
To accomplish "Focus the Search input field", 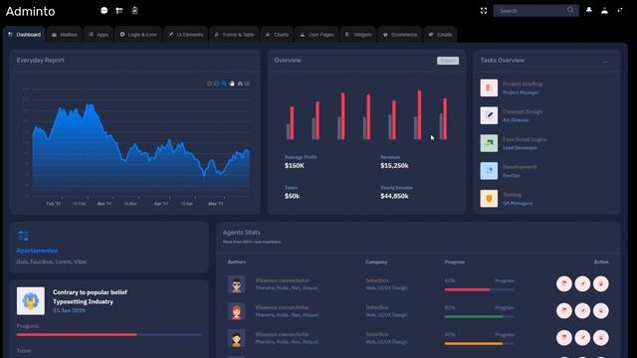I will 535,11.
